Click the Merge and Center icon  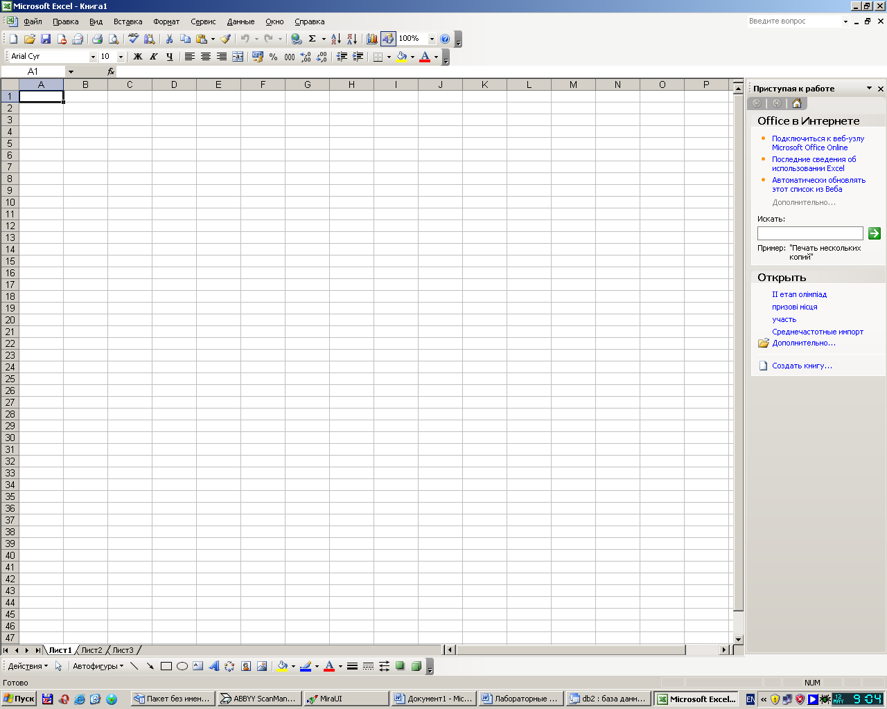[x=238, y=57]
